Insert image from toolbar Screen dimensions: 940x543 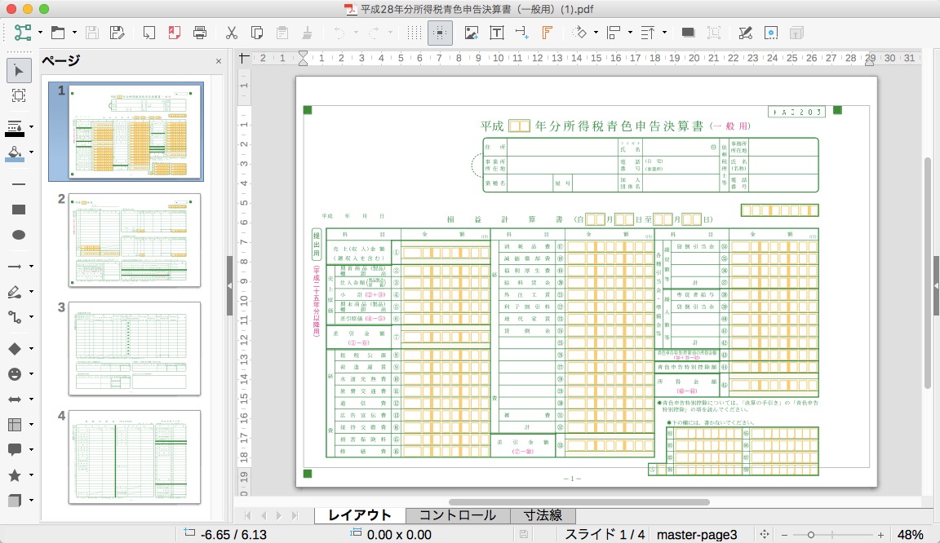pyautogui.click(x=471, y=33)
